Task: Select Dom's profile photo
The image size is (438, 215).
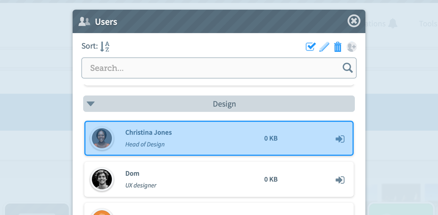Action: (102, 179)
